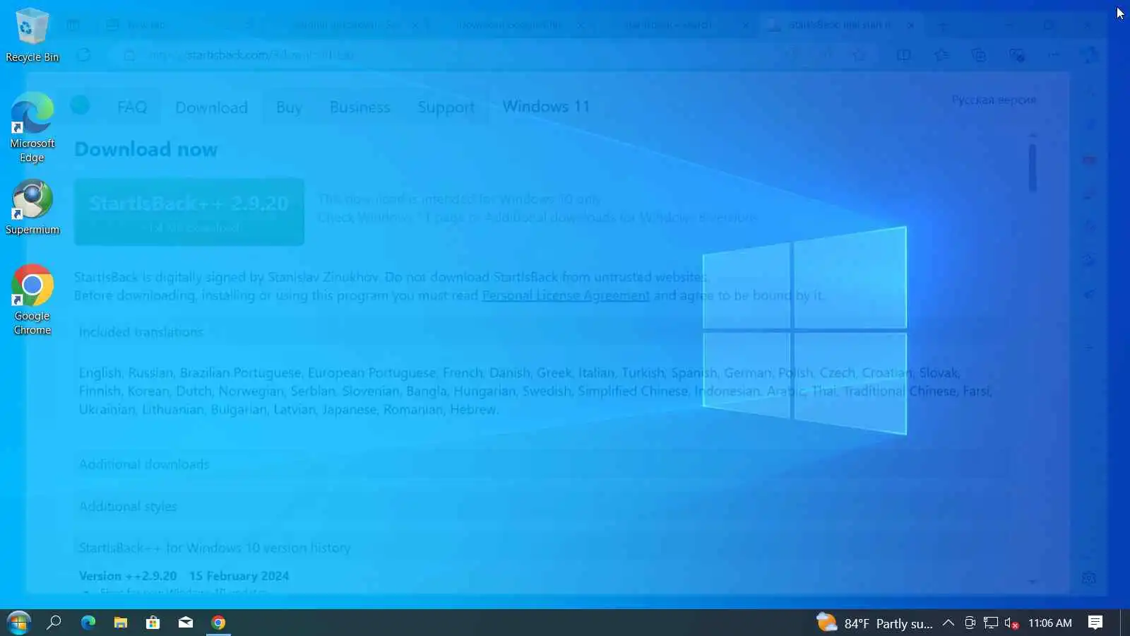Select the Microsoft Edge desktop shortcut

click(32, 128)
